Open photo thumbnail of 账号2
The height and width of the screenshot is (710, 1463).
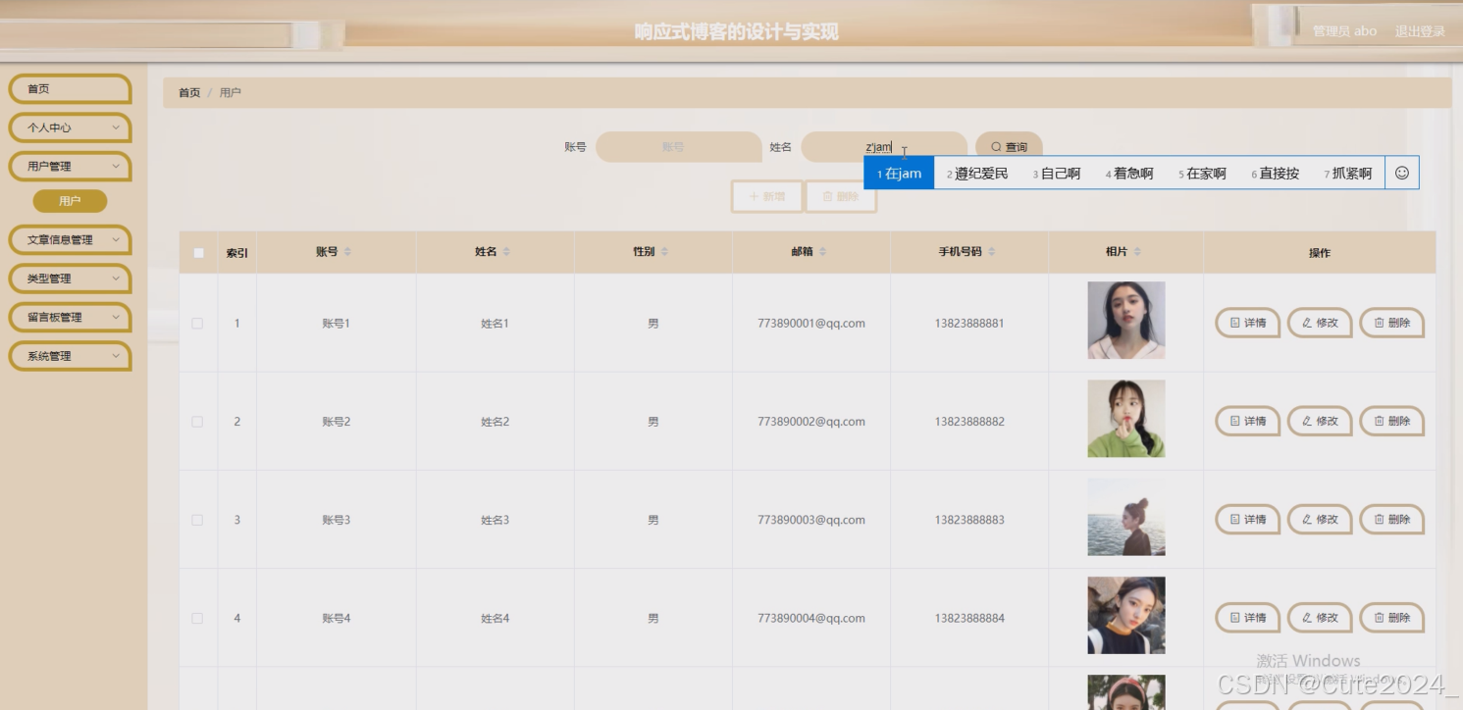click(1126, 419)
